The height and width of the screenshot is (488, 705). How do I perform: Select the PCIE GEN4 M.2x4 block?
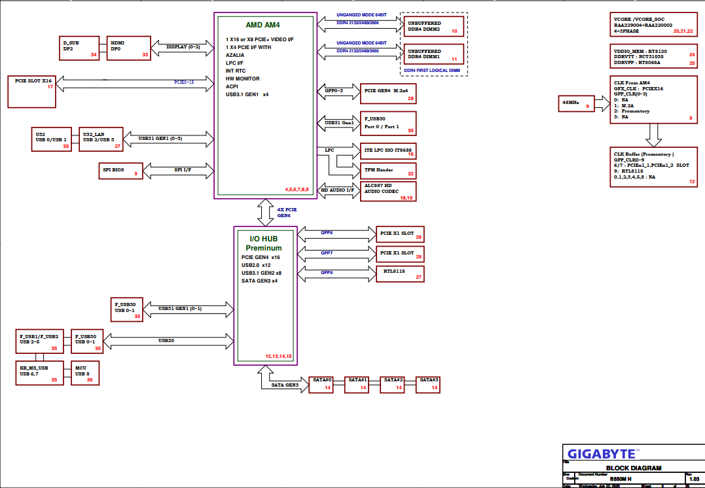388,94
